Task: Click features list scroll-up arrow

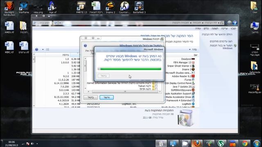Action: click(x=85, y=58)
